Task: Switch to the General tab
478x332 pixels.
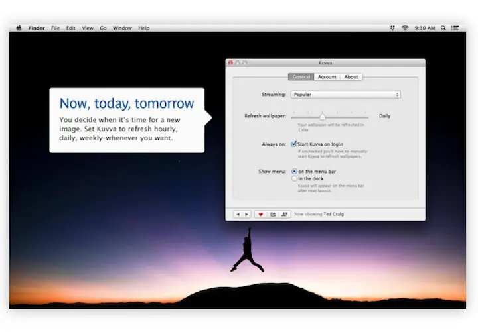Action: click(x=301, y=77)
